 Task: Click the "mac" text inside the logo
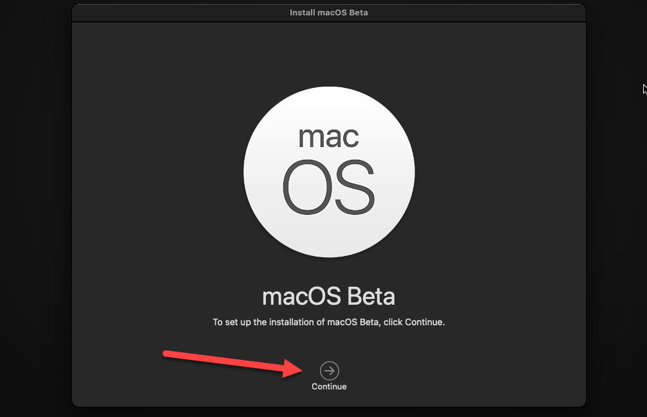329,136
